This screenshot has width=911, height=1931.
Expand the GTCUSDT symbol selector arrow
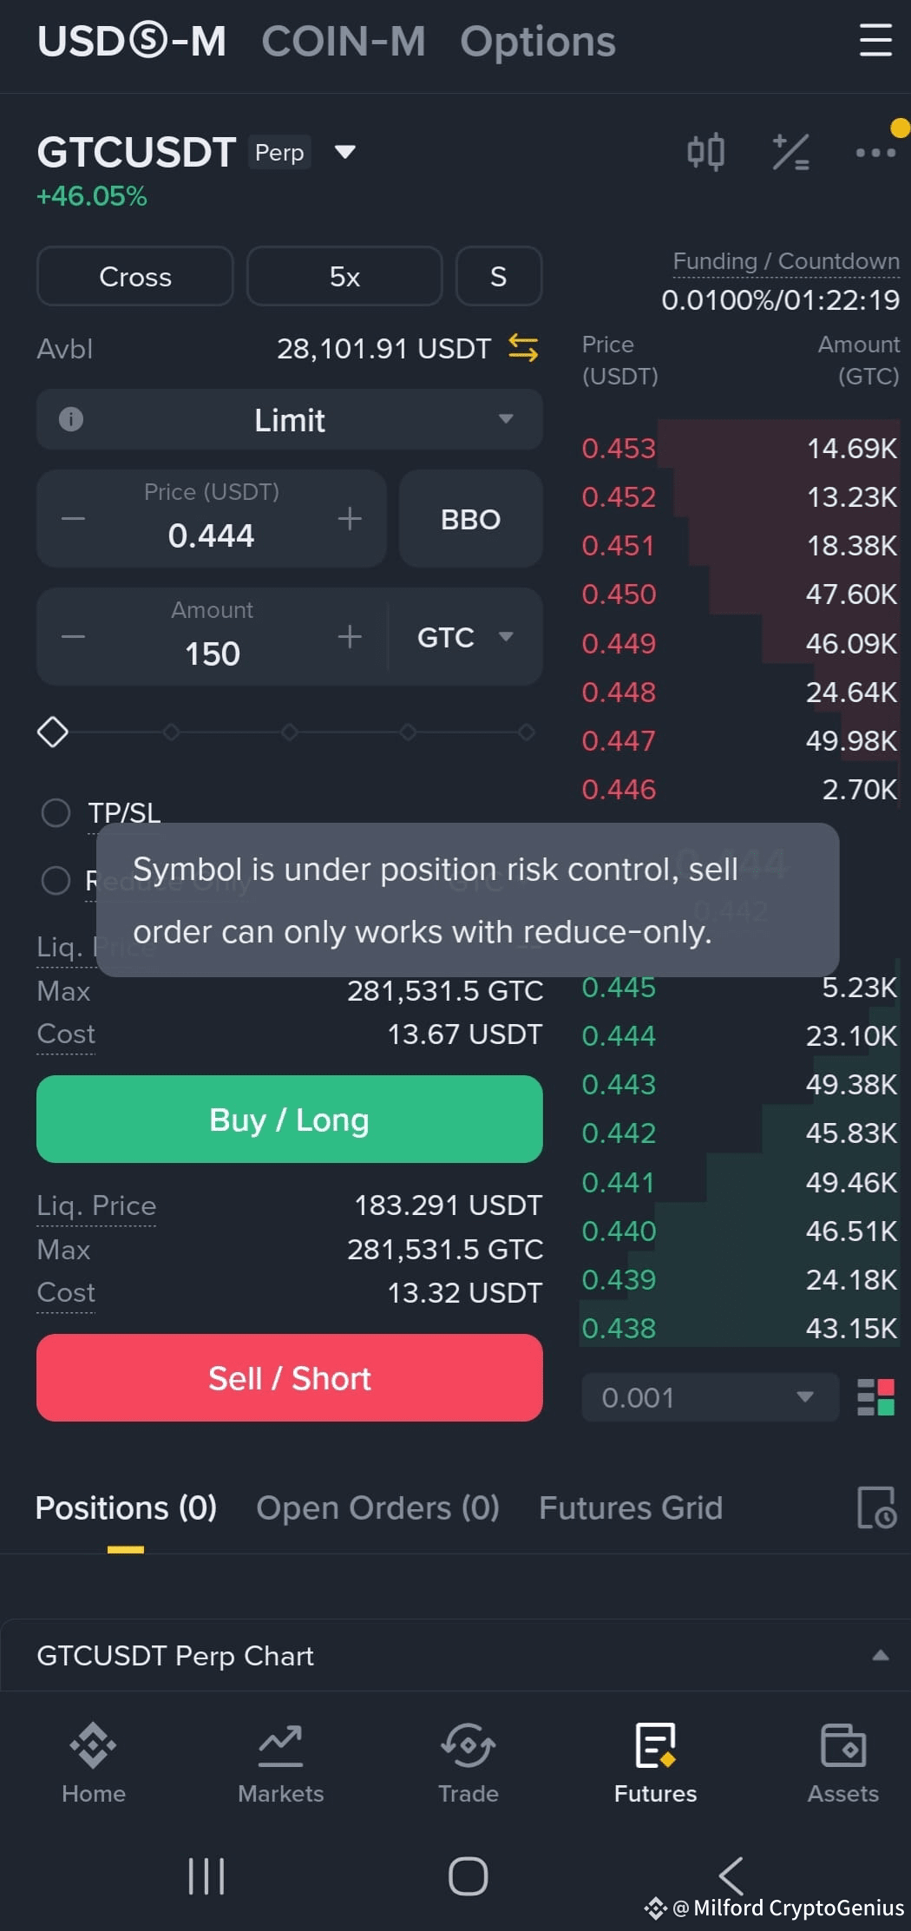(x=345, y=152)
